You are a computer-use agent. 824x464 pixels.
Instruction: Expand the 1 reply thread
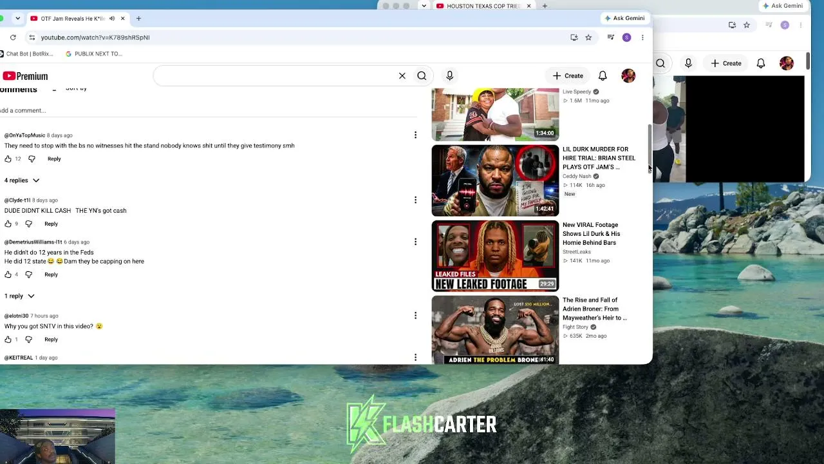[x=19, y=296]
